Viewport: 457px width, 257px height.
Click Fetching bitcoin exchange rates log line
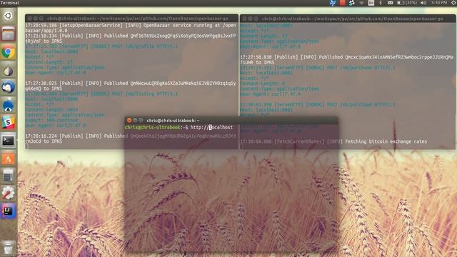333,141
